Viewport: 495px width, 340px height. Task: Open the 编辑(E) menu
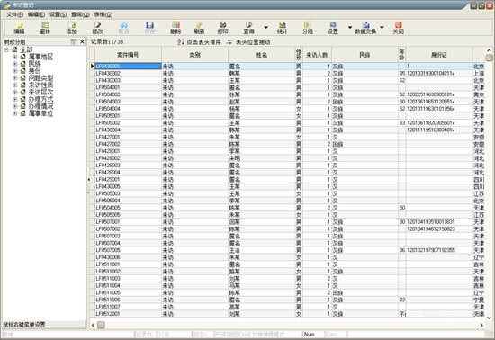[36, 14]
